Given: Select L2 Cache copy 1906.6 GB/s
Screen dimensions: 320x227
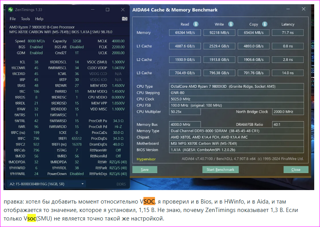Looking at the screenshot, I should pyautogui.click(x=253, y=60).
